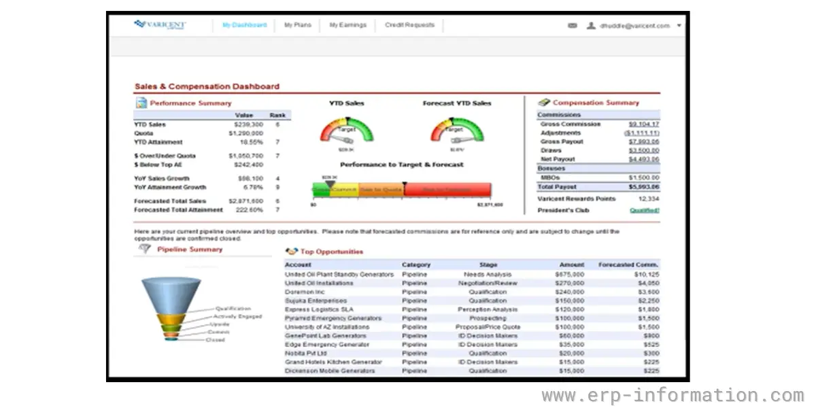The image size is (816, 408).
Task: Click the Varicent logo
Action: (160, 24)
